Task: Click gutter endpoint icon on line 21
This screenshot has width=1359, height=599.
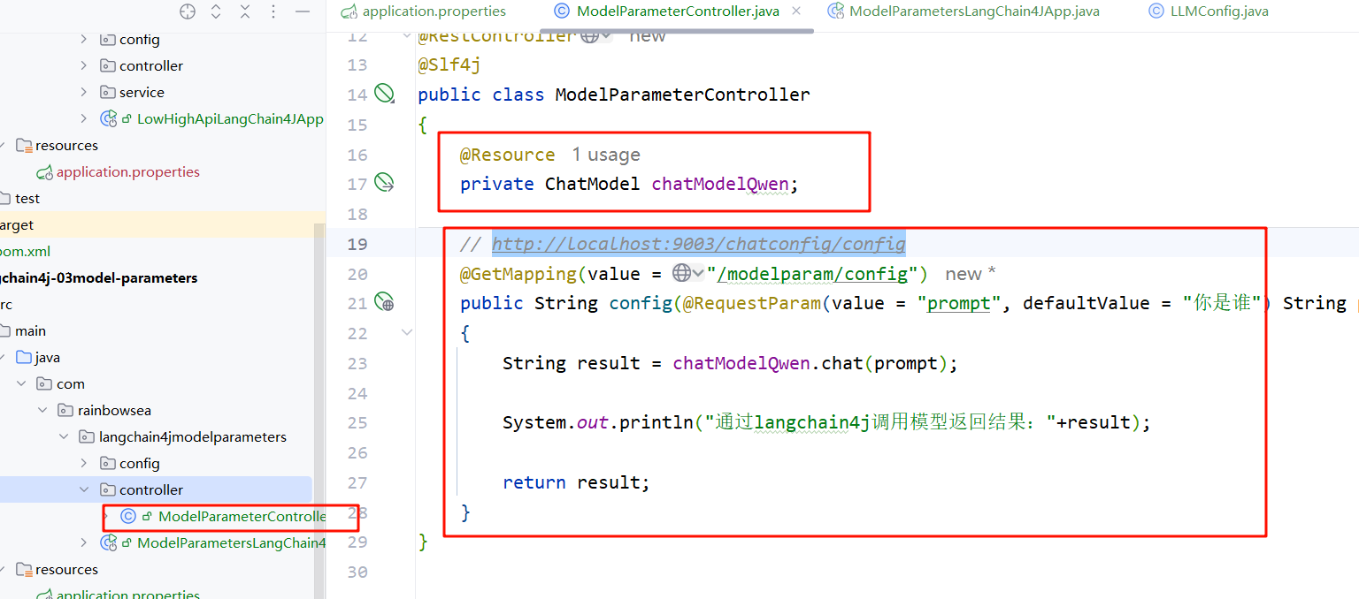Action: coord(384,302)
